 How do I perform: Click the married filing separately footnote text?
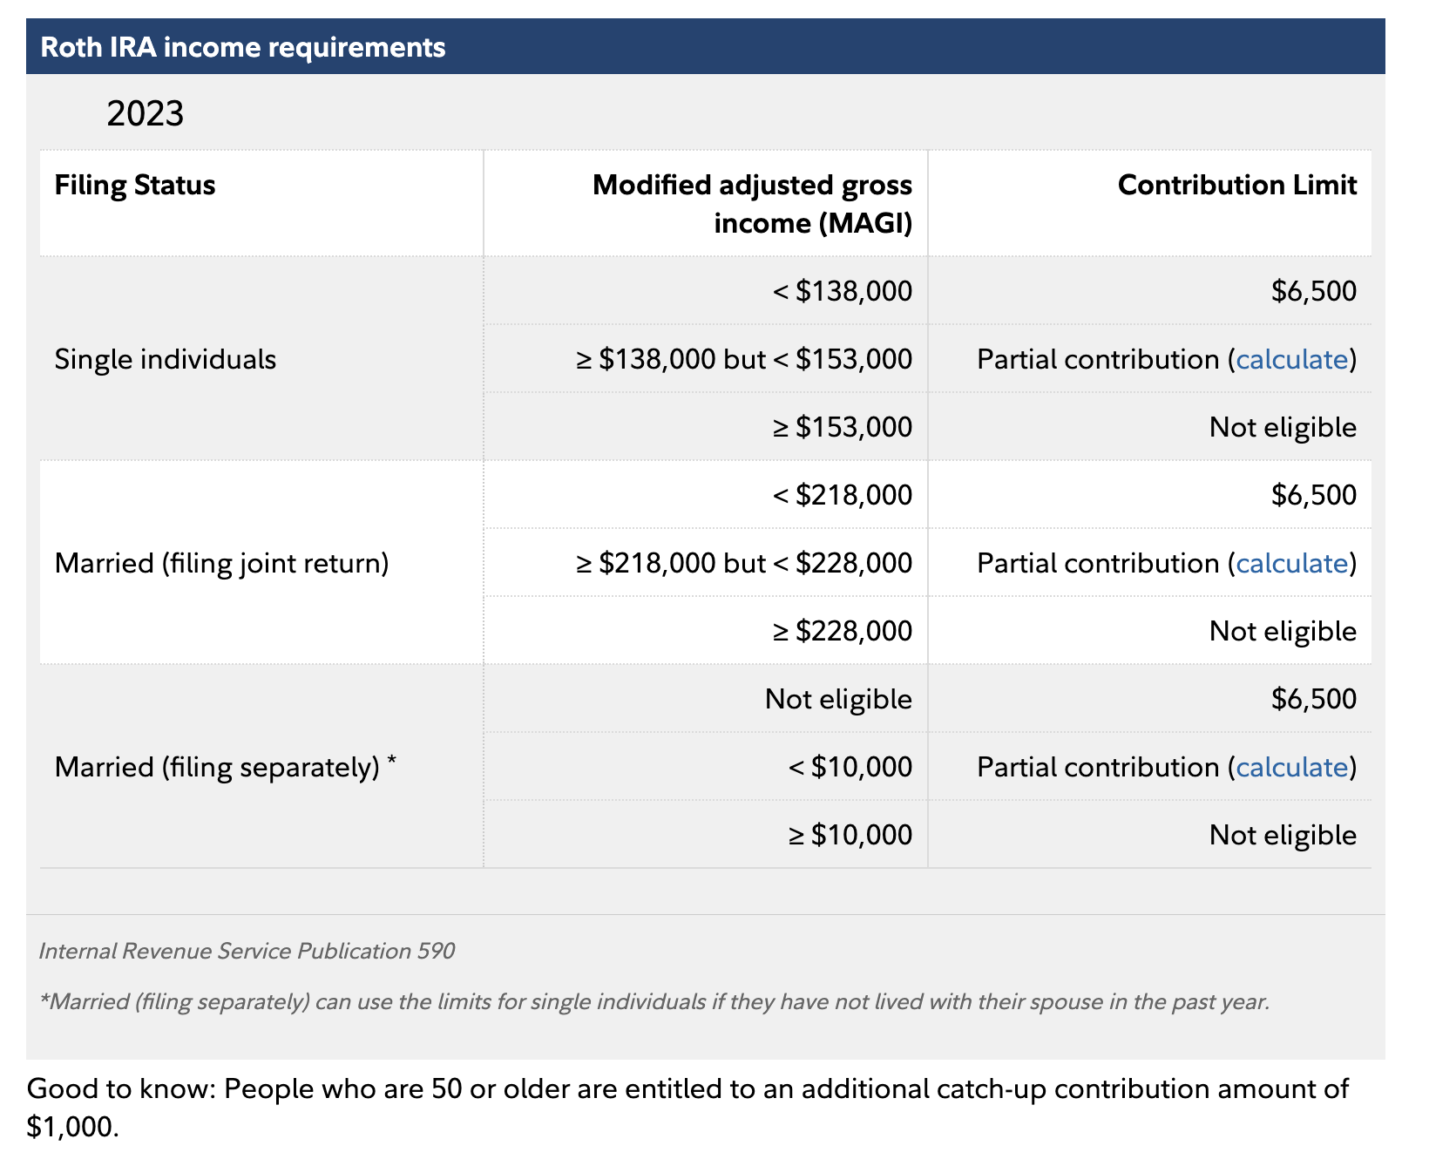point(654,1001)
